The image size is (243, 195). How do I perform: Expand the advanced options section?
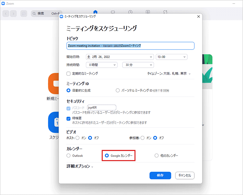[x=80, y=166]
